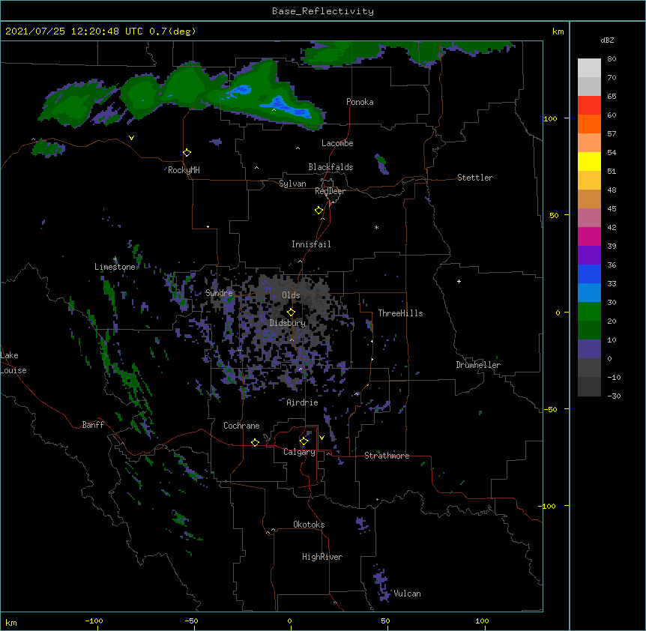
Task: Click the Ponoka city label
Action: [360, 102]
